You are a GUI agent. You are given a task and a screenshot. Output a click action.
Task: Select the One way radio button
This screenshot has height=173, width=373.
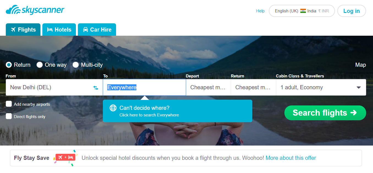coord(40,65)
